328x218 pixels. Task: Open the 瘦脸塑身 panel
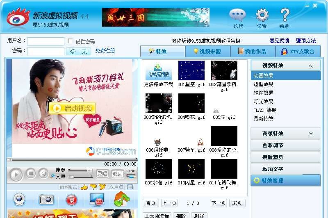[285, 157]
